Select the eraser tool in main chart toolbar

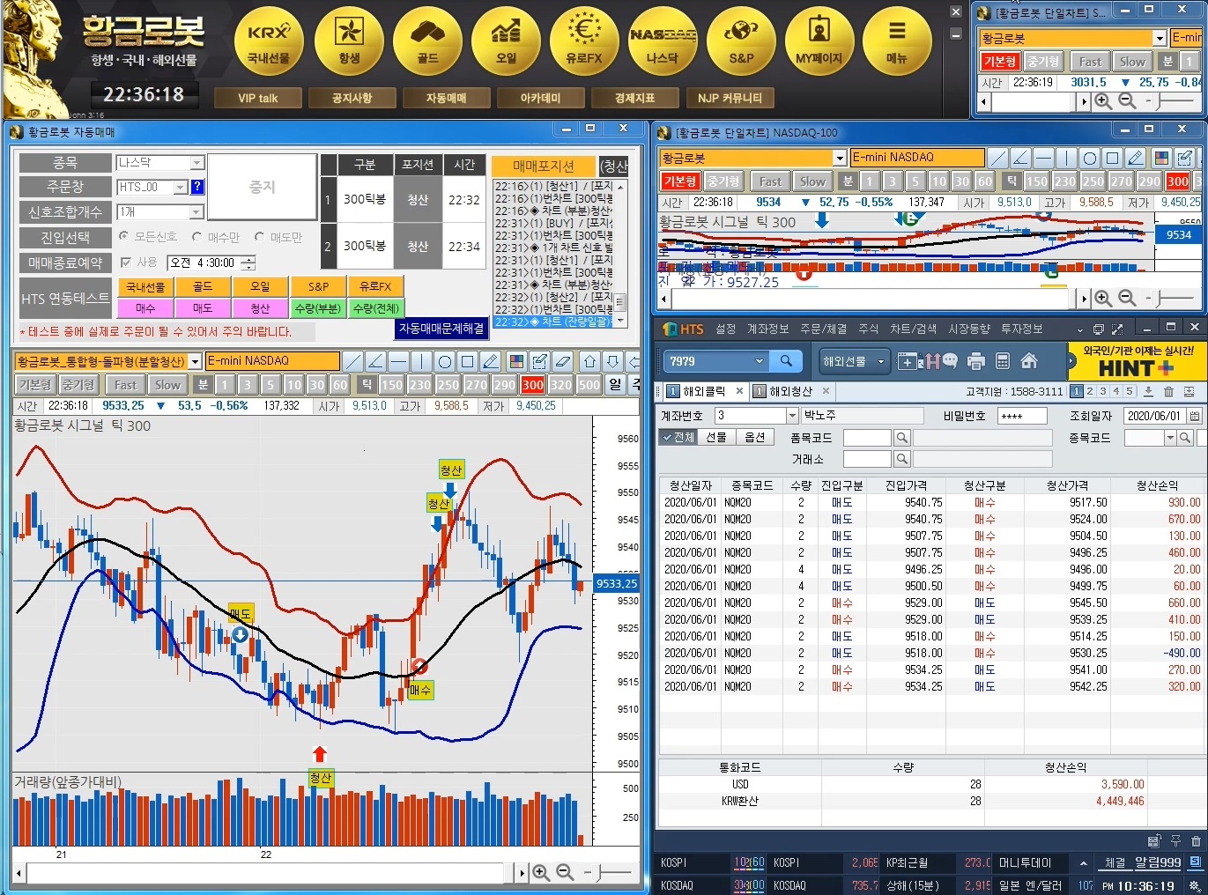(x=563, y=361)
